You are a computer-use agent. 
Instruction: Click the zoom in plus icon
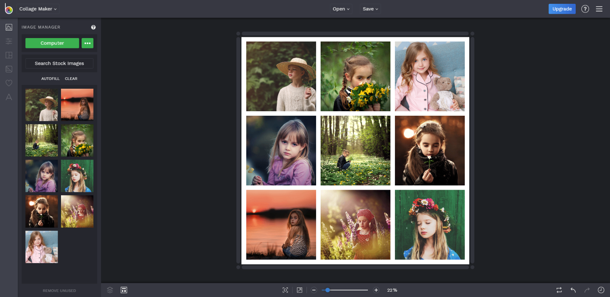[376, 290]
